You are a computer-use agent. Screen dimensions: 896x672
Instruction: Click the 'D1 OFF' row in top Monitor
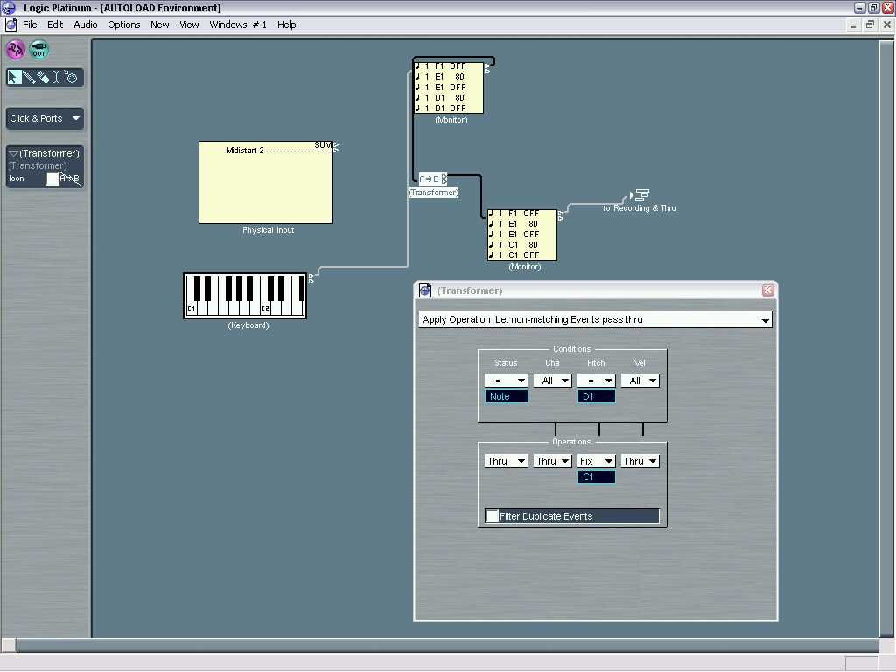point(449,108)
